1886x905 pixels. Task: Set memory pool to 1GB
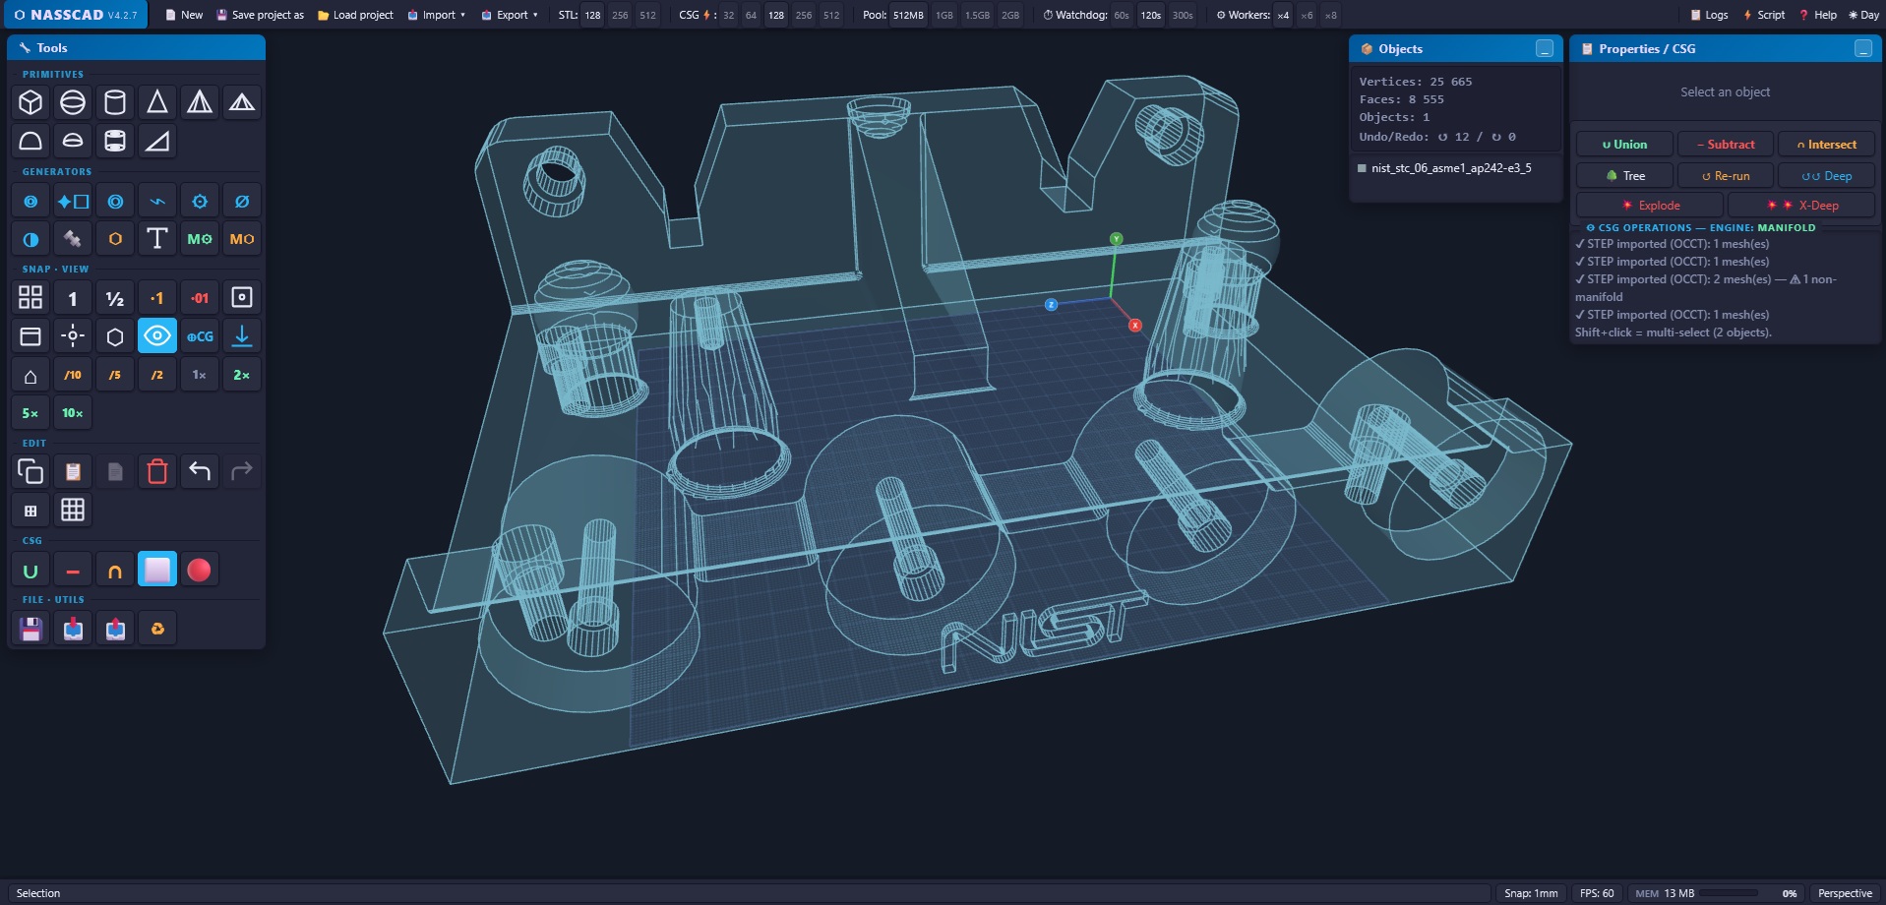[944, 15]
